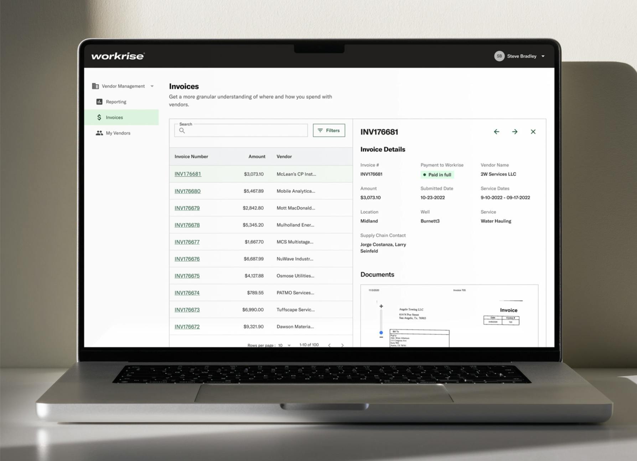Click the submitted date 10-23-2022

coord(433,198)
